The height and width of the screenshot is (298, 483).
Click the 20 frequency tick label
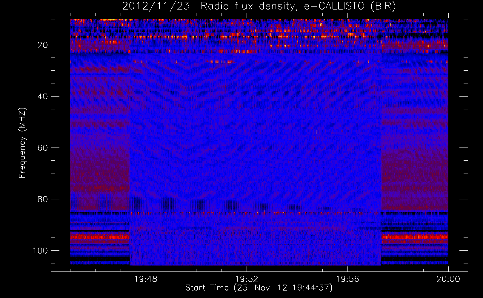43,45
